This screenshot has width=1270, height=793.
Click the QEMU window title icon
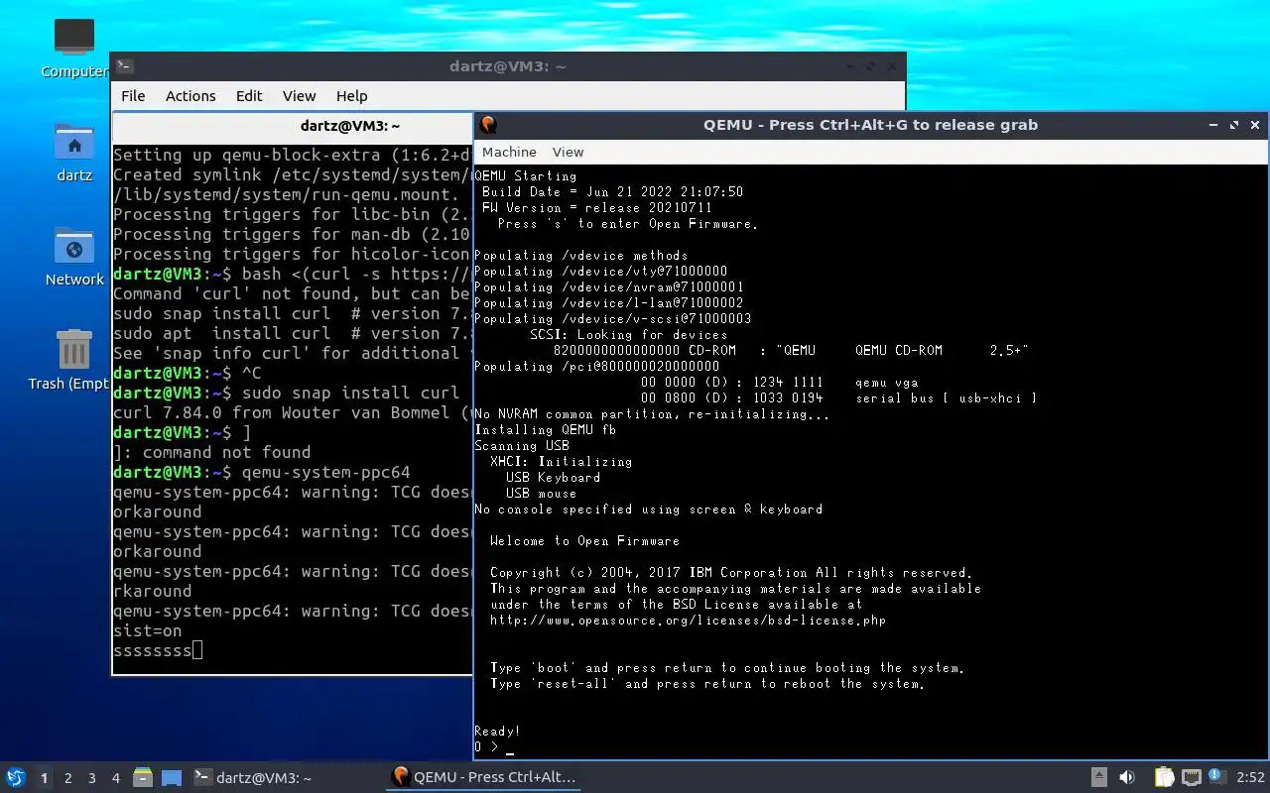pos(488,125)
